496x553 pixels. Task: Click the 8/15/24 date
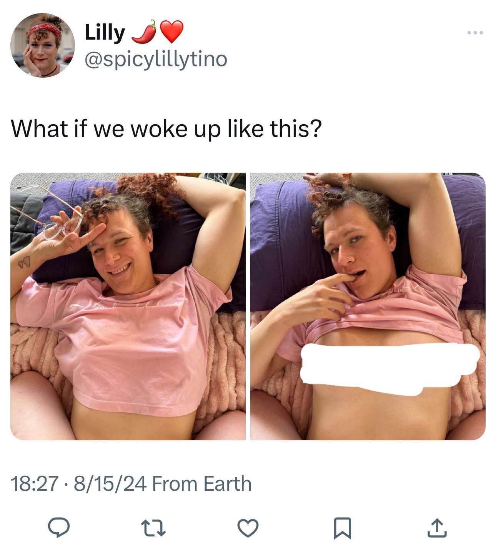point(110,483)
